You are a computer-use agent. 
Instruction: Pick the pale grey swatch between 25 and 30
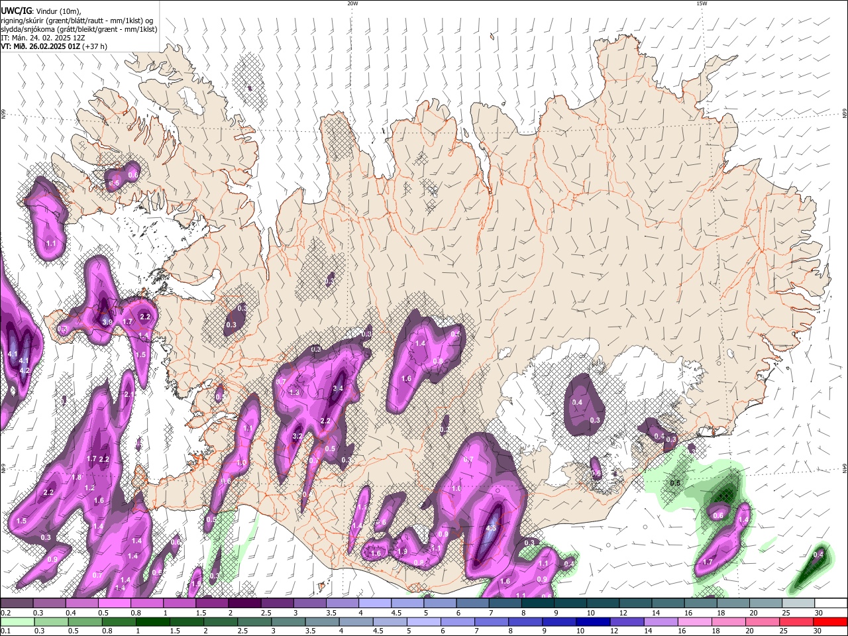[x=798, y=604]
